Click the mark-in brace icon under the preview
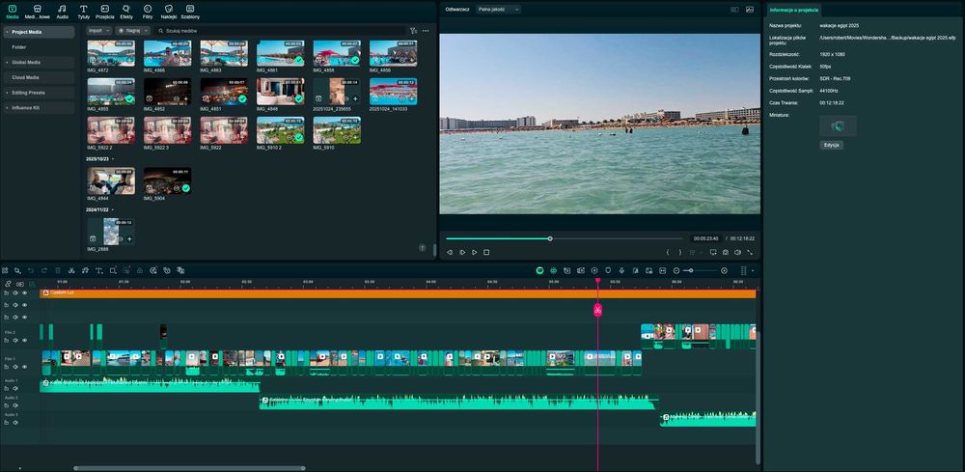This screenshot has width=965, height=472. point(668,252)
